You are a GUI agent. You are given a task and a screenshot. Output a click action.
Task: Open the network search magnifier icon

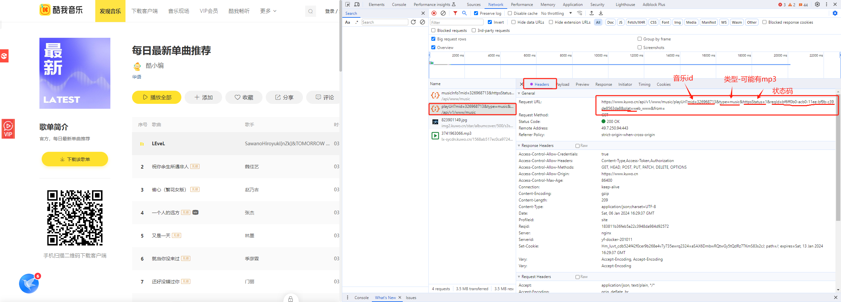click(x=464, y=13)
